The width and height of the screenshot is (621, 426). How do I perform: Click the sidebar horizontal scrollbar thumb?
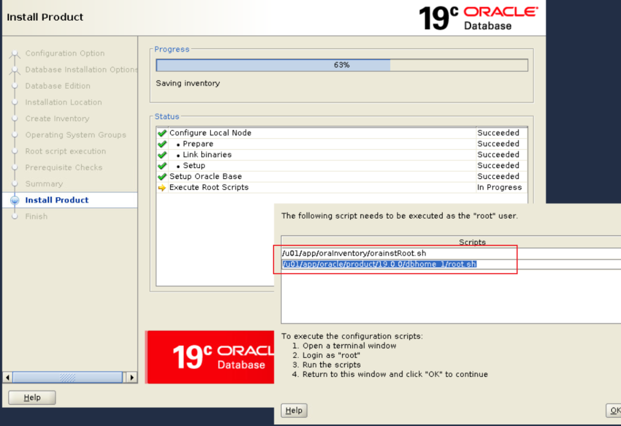point(68,377)
